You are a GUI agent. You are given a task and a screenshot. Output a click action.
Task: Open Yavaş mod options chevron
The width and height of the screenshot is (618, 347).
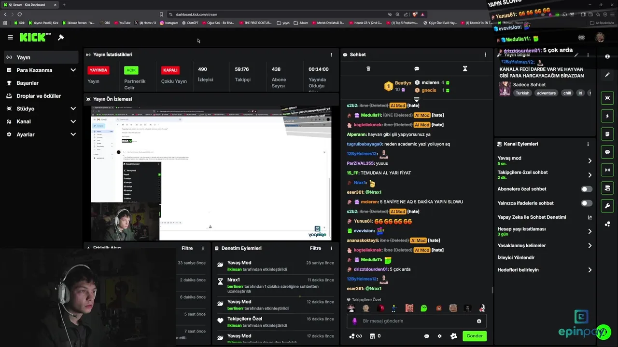[590, 161]
